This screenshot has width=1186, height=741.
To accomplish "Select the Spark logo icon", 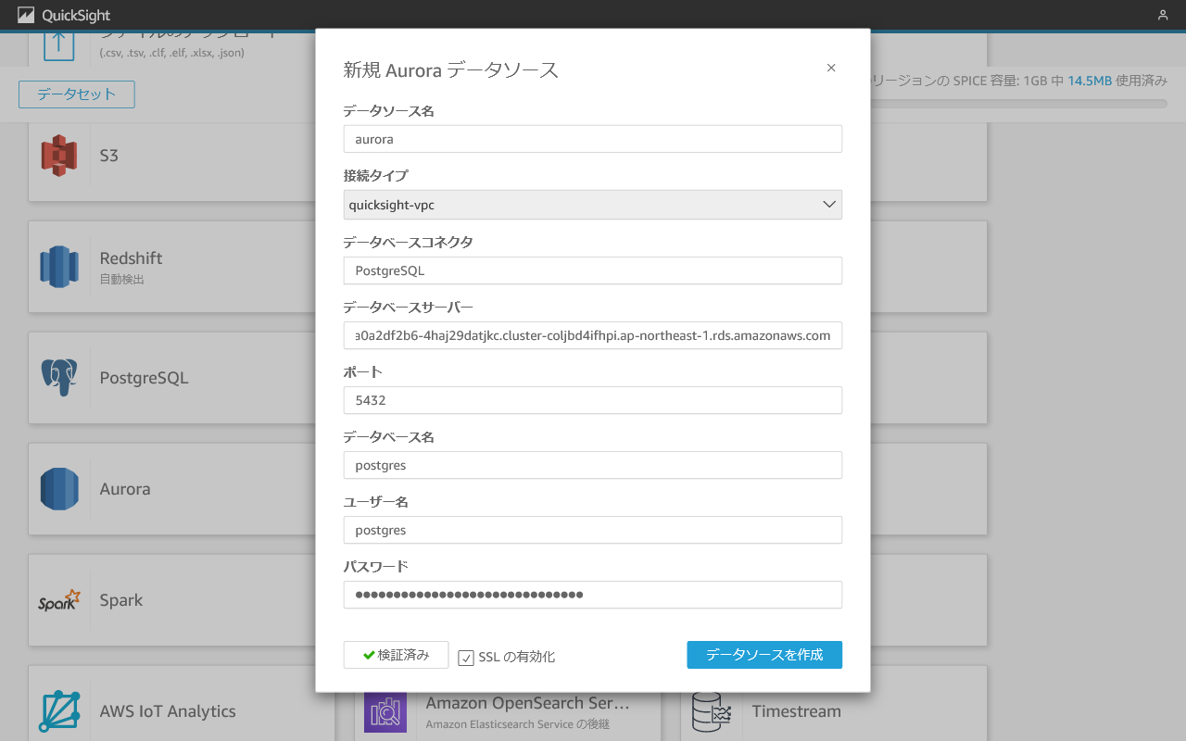I will tap(59, 600).
